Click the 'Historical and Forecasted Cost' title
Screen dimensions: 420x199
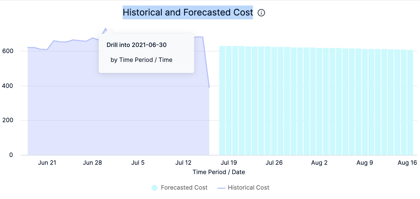pyautogui.click(x=188, y=12)
